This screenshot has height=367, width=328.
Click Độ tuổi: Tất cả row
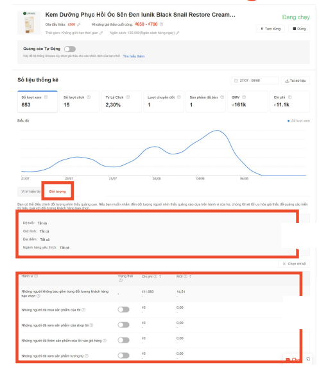tap(35, 223)
